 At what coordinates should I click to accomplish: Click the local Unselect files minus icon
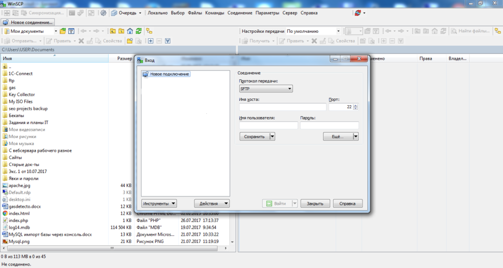[x=159, y=41]
